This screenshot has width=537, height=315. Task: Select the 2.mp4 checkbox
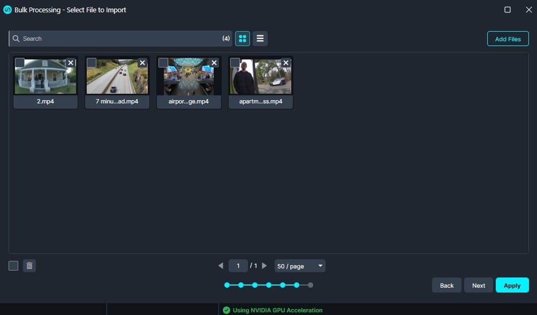(20, 63)
